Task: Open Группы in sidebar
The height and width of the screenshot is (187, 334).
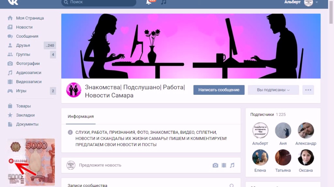Action: point(23,55)
